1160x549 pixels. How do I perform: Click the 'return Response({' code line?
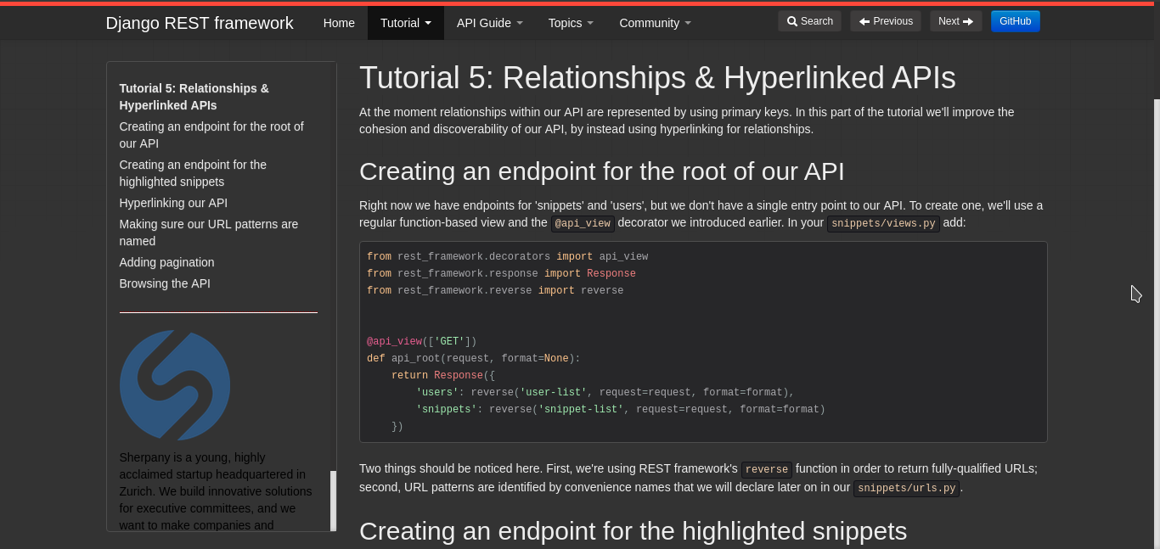tap(442, 375)
